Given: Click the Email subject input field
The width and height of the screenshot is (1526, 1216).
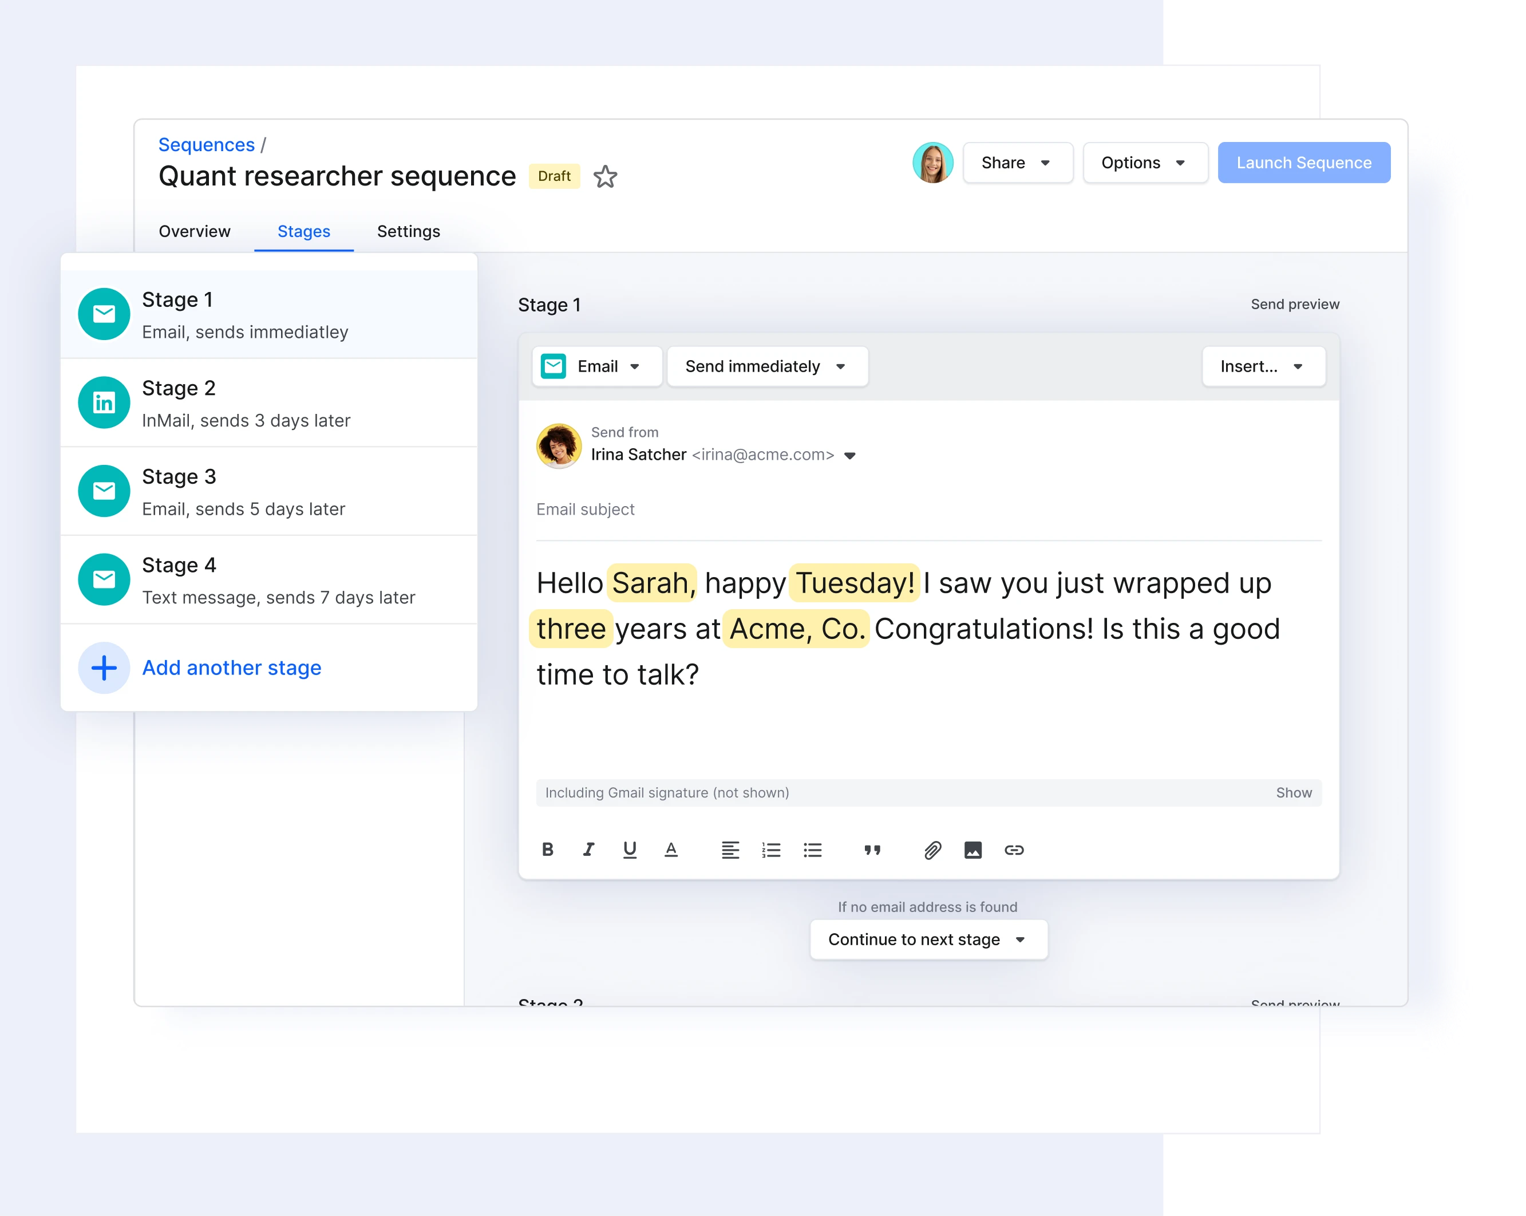Looking at the screenshot, I should (928, 509).
